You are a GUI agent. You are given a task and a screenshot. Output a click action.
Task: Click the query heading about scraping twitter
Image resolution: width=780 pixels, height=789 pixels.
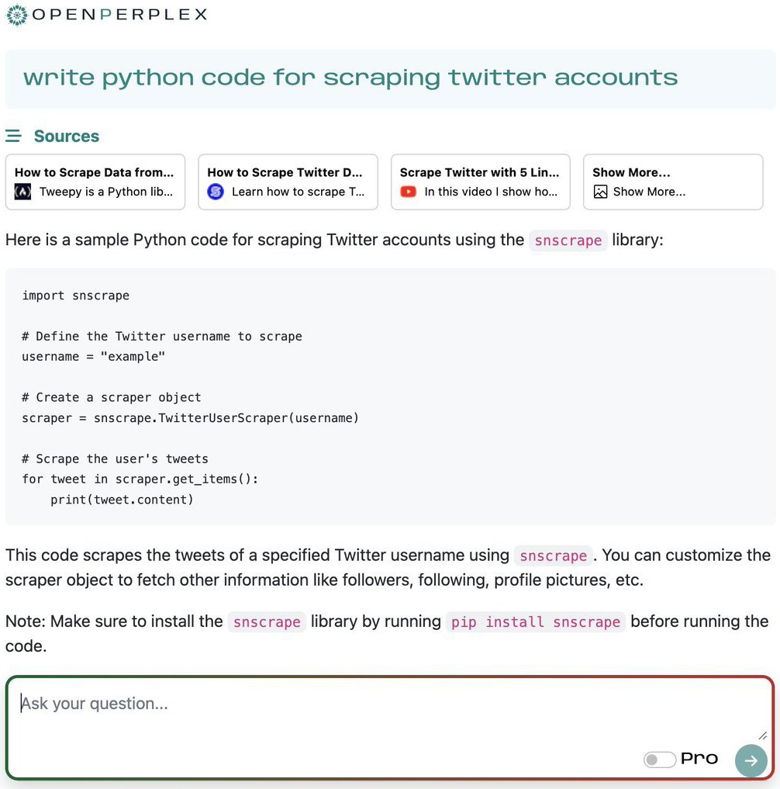[x=350, y=78]
